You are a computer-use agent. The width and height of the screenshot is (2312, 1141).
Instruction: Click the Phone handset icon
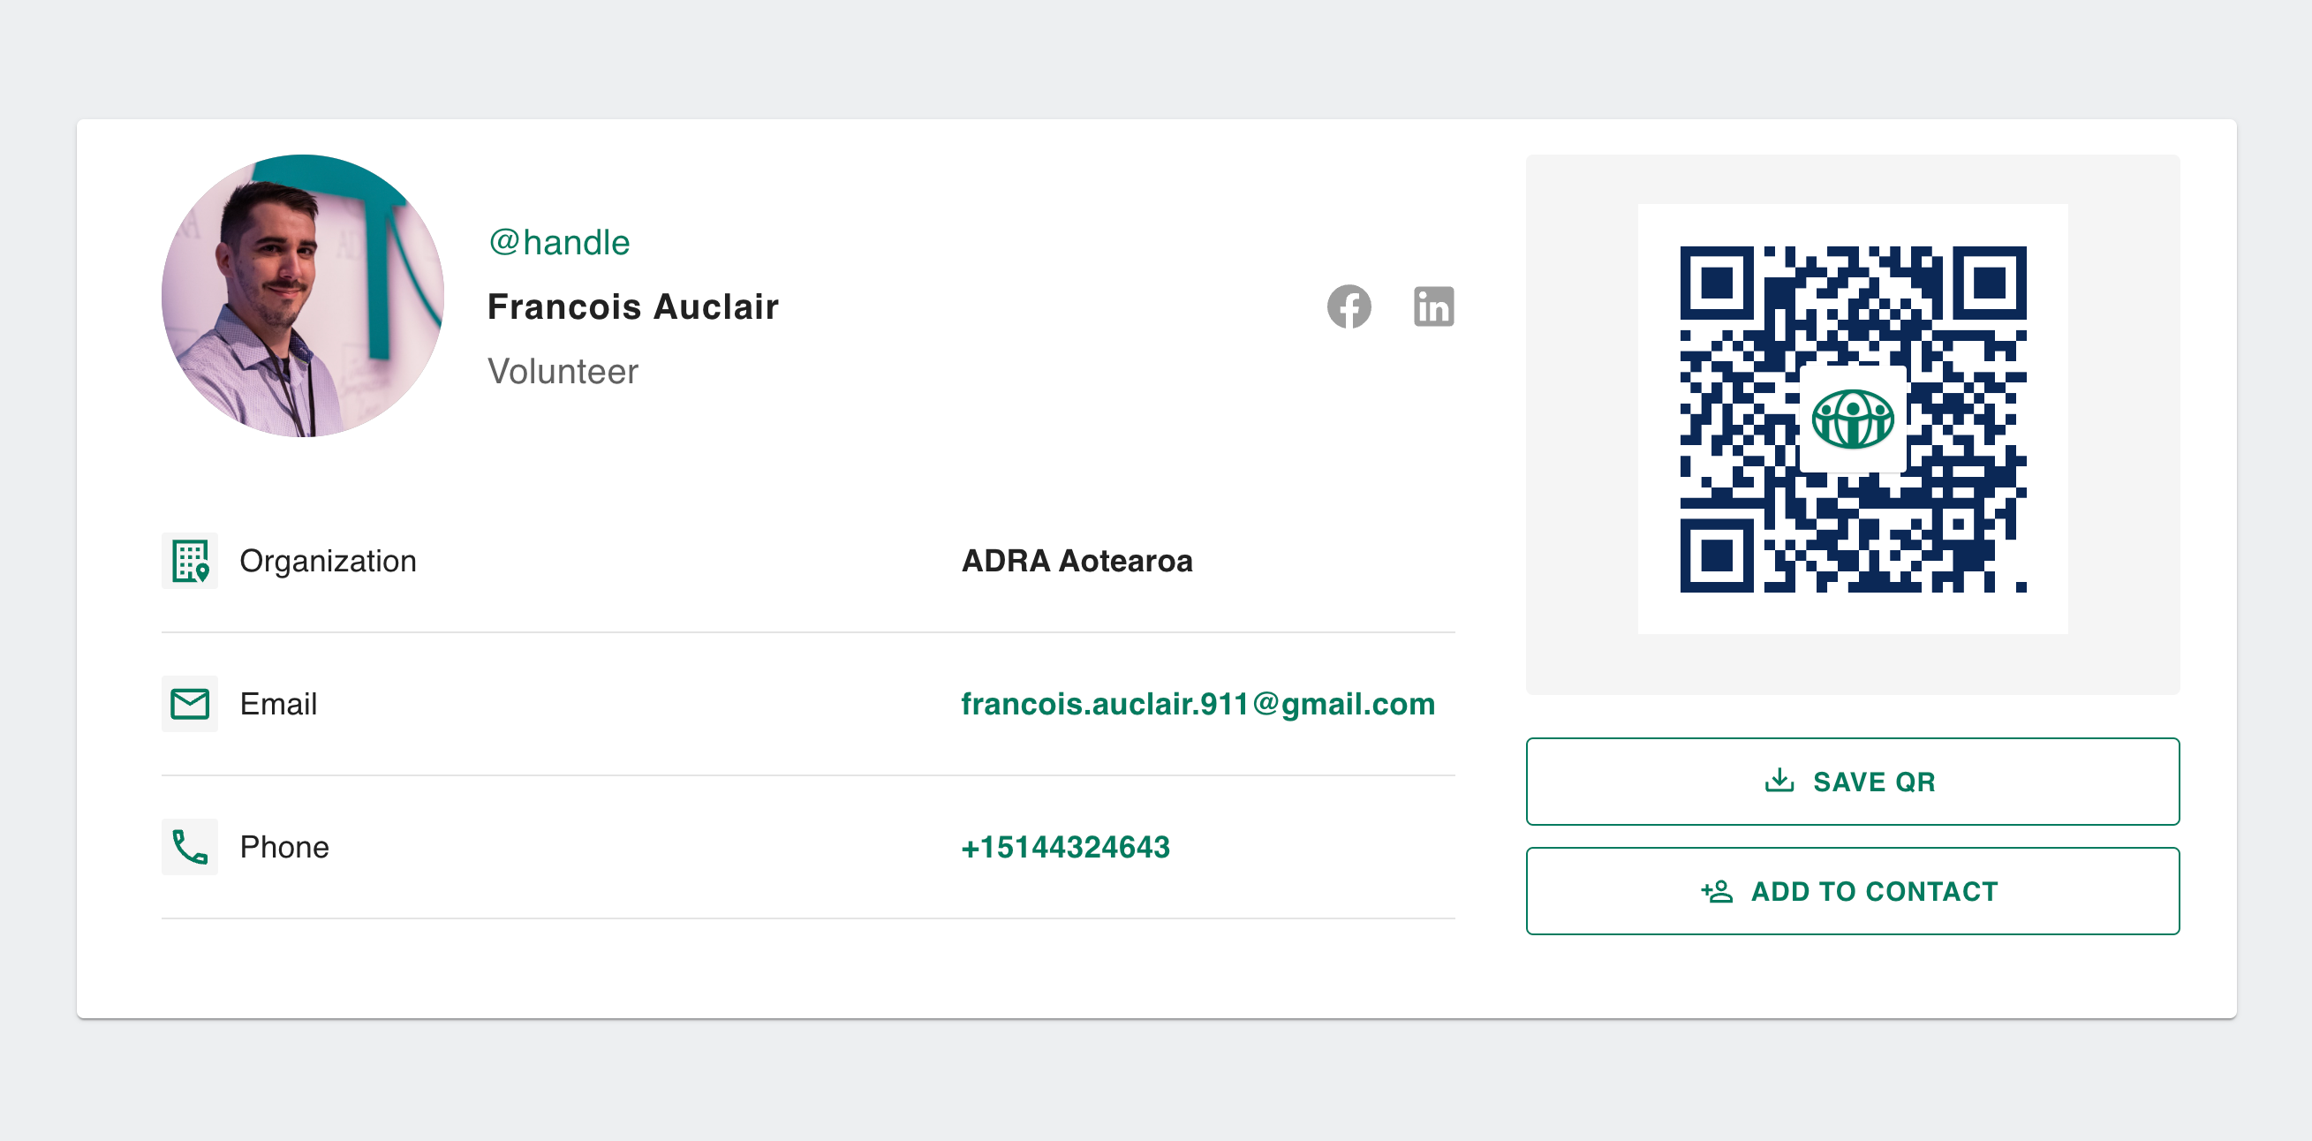(x=190, y=847)
